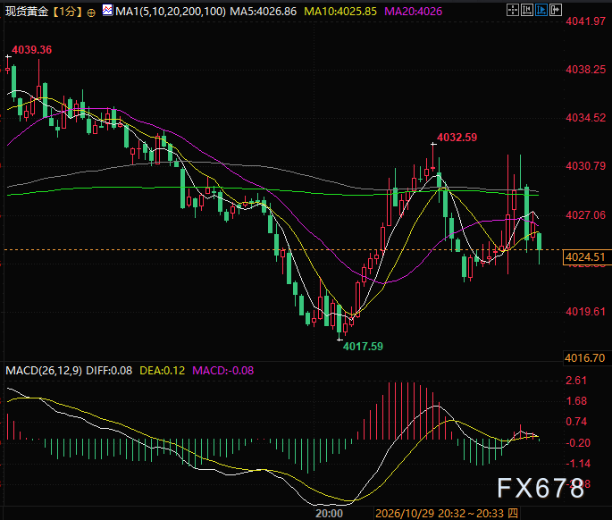
Task: Click the crosshair cursor icon
Action: pyautogui.click(x=513, y=10)
